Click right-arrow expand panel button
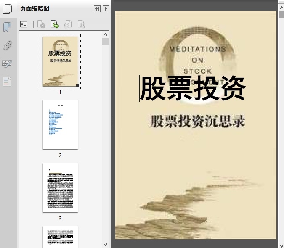This screenshot has width=284, height=248. pyautogui.click(x=106, y=9)
